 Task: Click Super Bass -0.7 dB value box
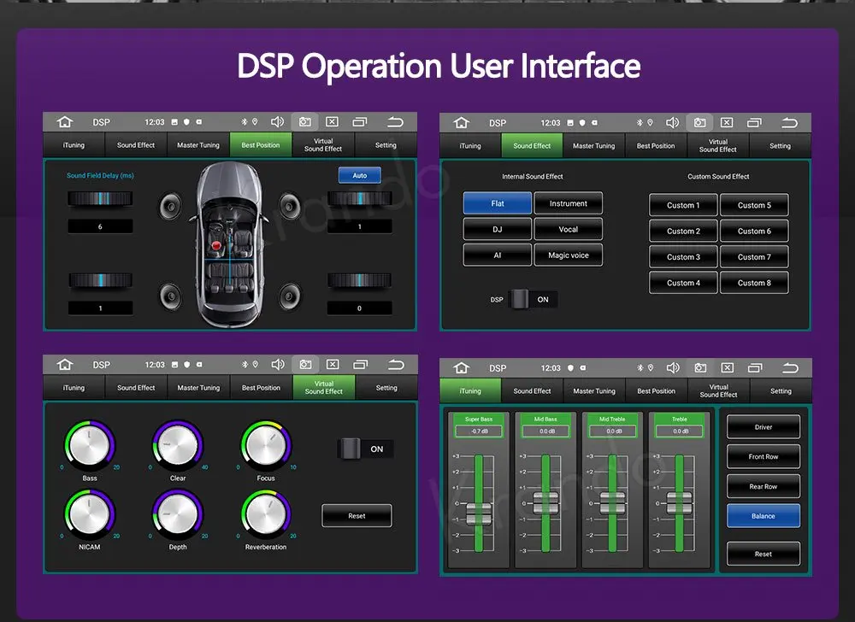(479, 431)
